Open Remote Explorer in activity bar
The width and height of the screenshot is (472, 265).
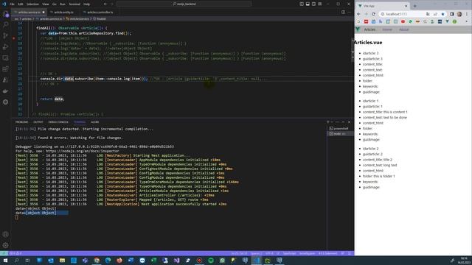pos(5,57)
